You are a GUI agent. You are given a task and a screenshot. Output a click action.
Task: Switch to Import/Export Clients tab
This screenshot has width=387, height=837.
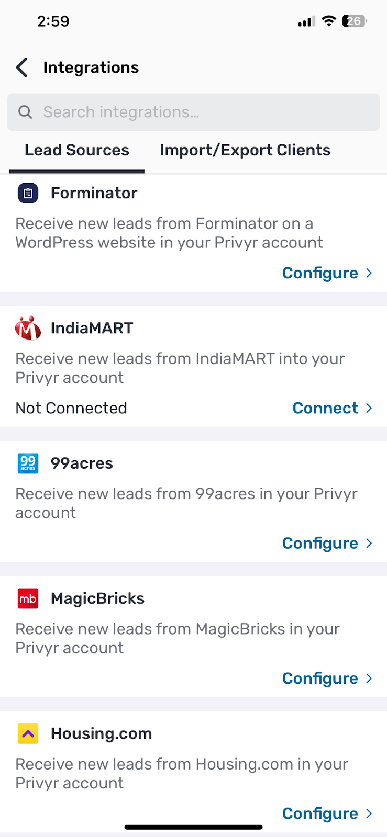[x=245, y=150]
